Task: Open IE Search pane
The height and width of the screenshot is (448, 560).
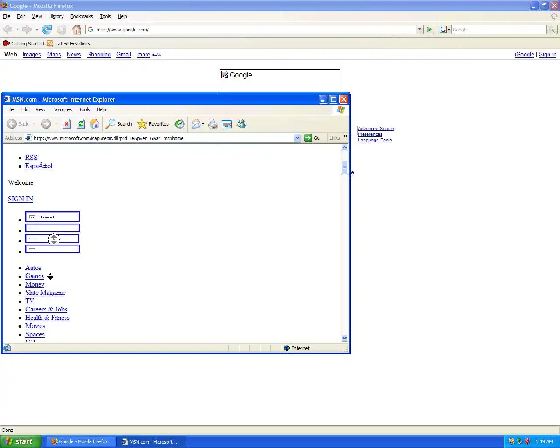Action: point(119,124)
